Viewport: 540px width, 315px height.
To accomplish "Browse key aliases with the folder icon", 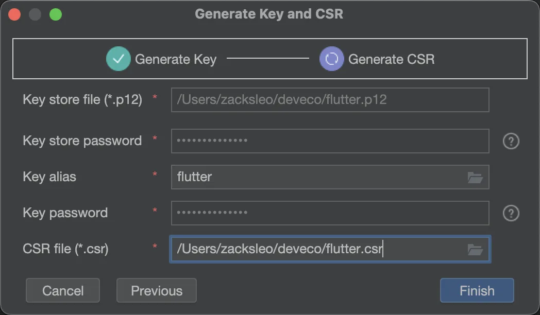I will (475, 178).
